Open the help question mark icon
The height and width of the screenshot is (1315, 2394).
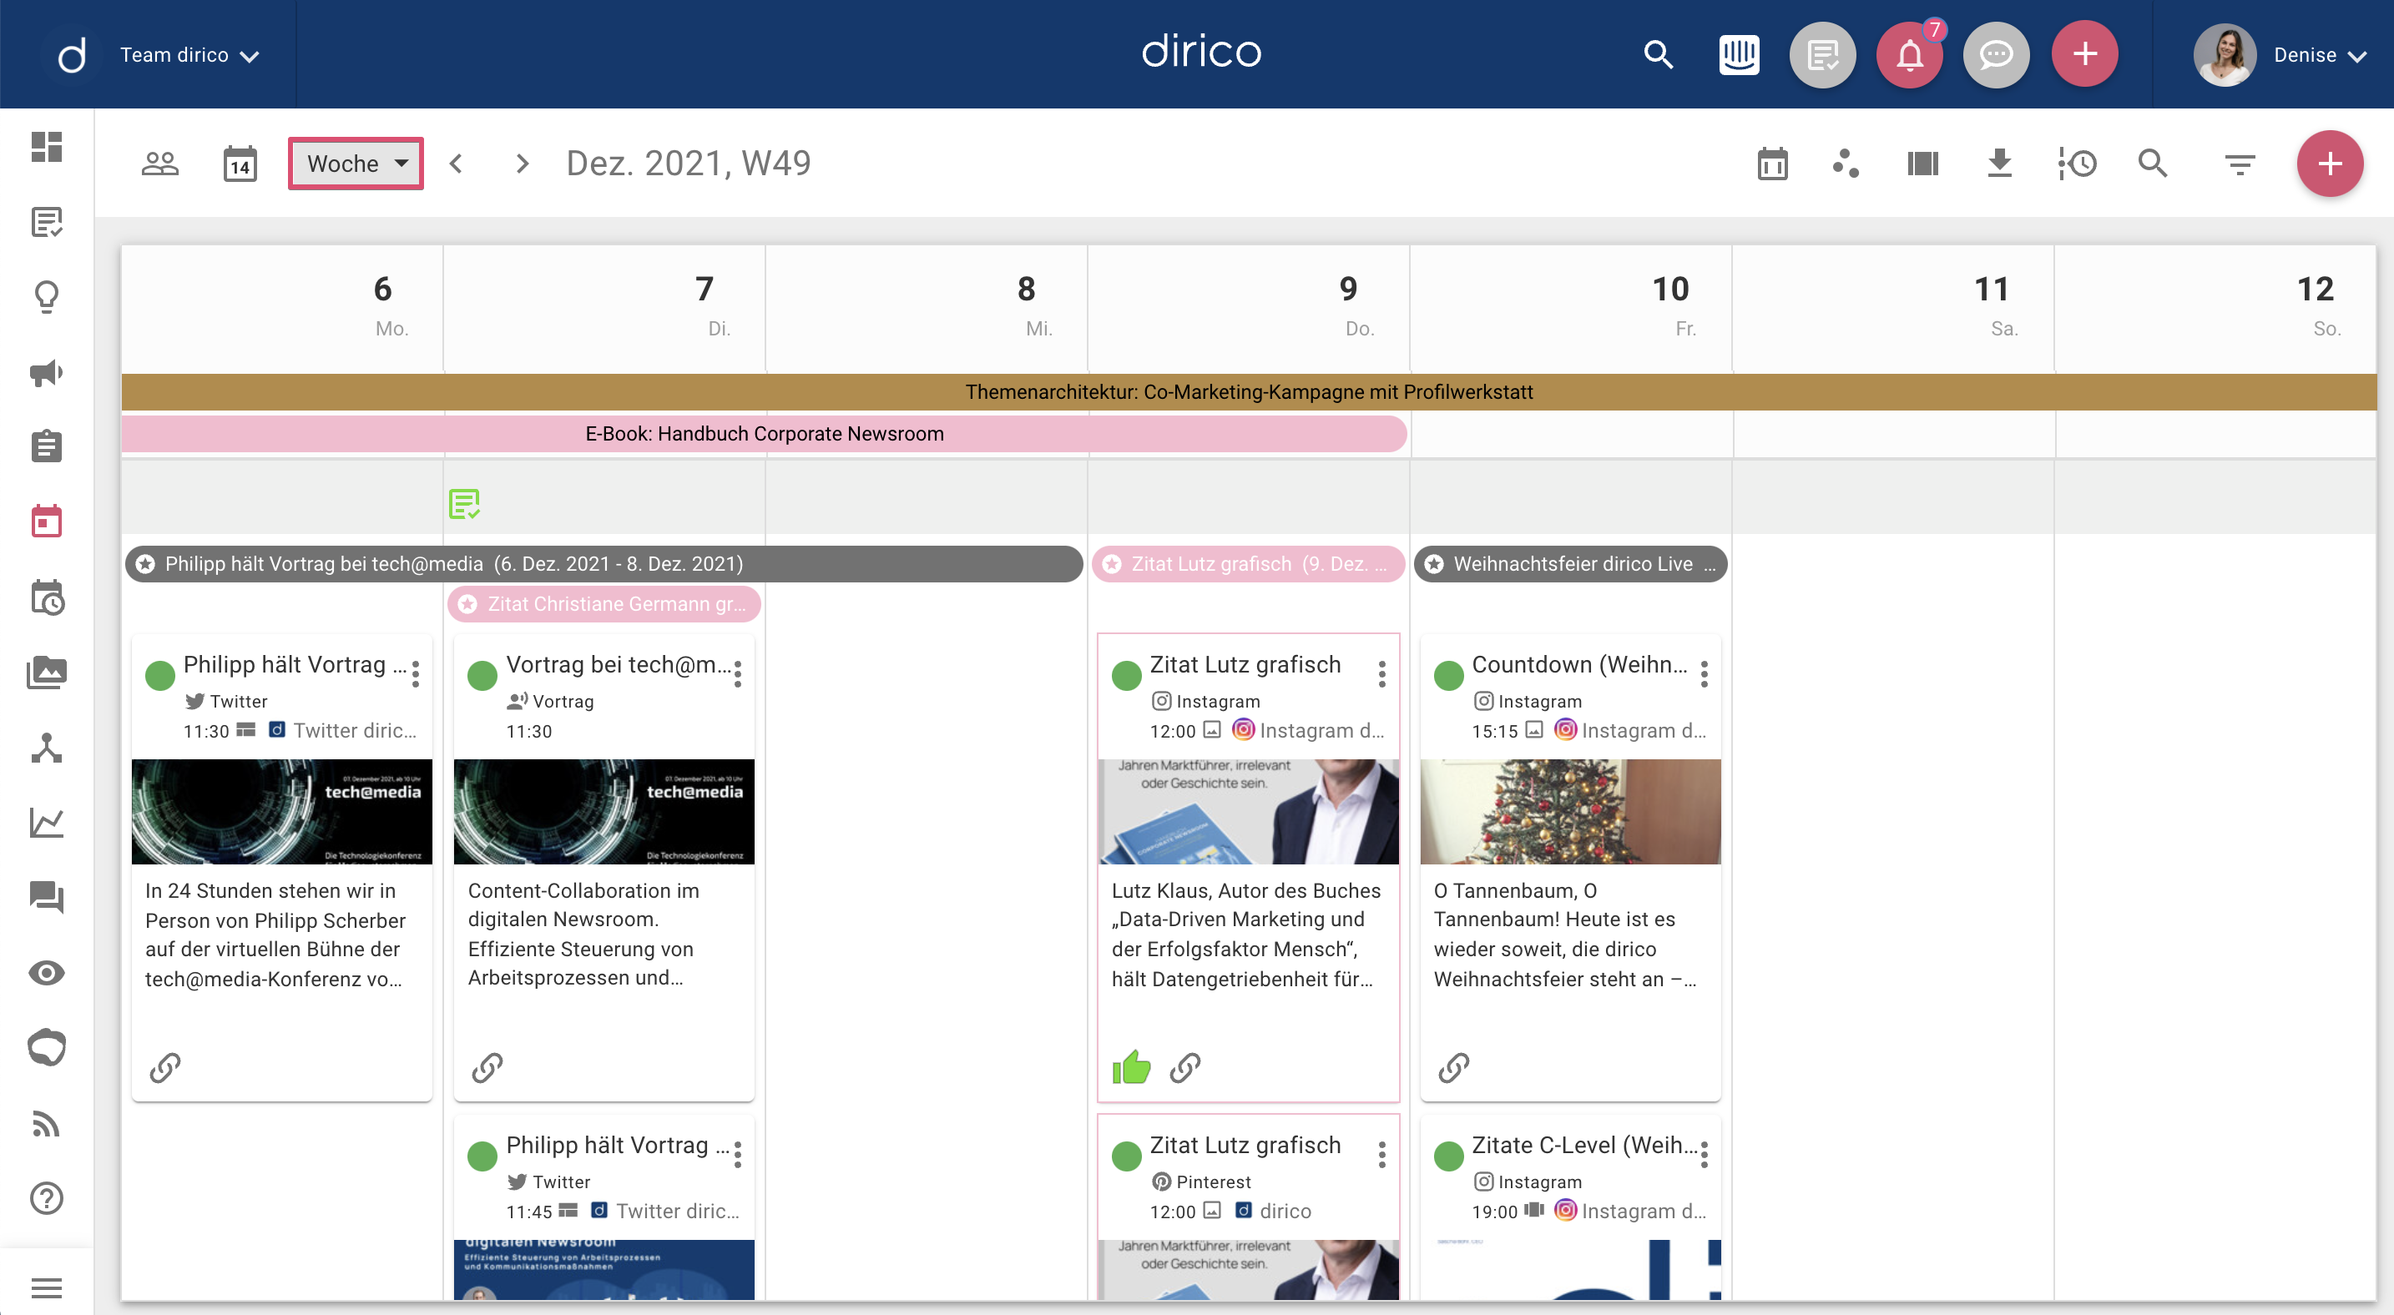pyautogui.click(x=47, y=1198)
